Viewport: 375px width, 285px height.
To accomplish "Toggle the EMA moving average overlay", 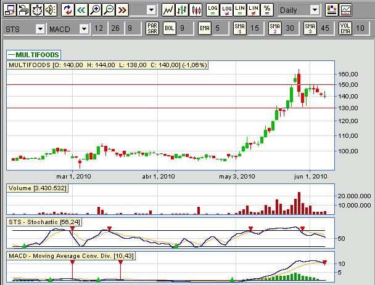I will click(205, 28).
